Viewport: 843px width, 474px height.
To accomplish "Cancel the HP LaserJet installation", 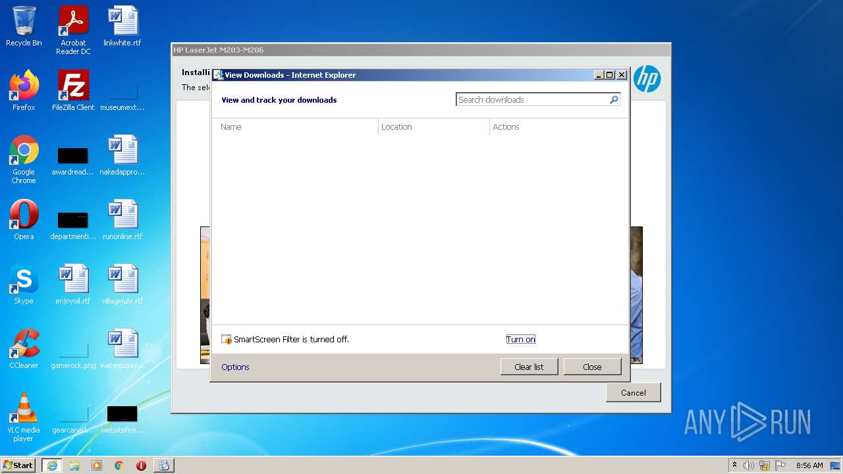I will pyautogui.click(x=633, y=392).
